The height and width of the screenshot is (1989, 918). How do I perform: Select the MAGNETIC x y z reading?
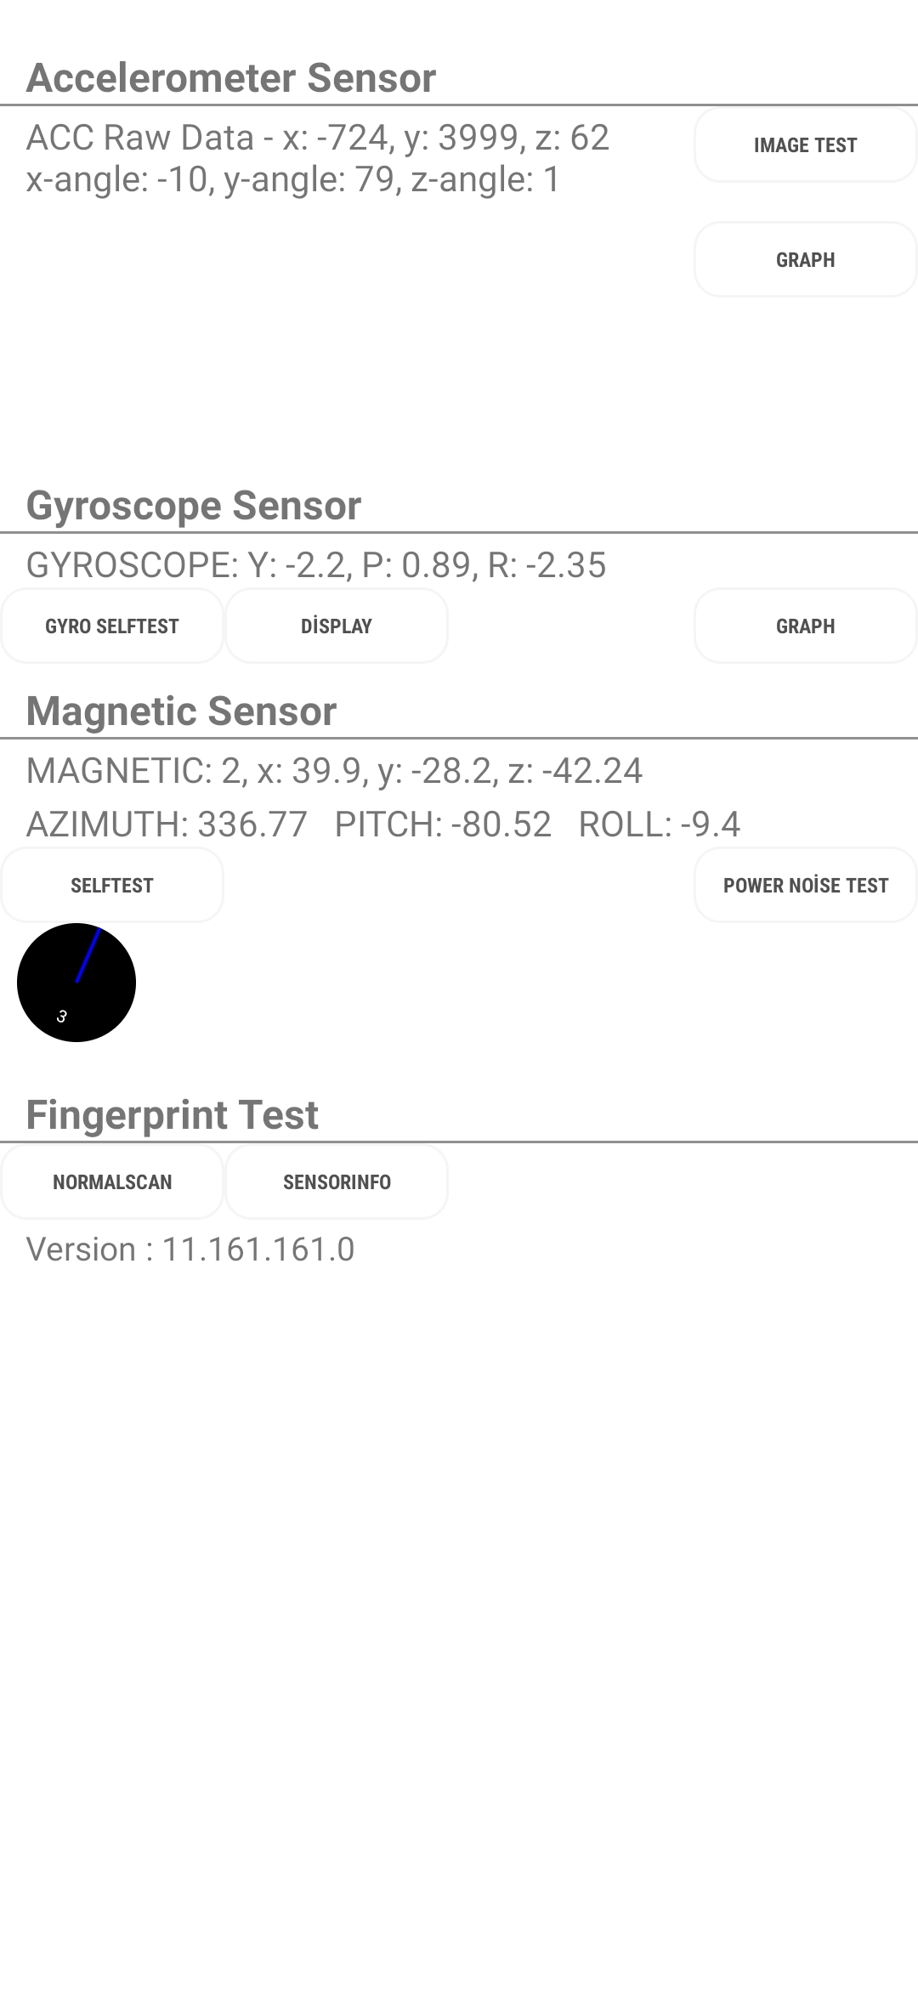[334, 771]
